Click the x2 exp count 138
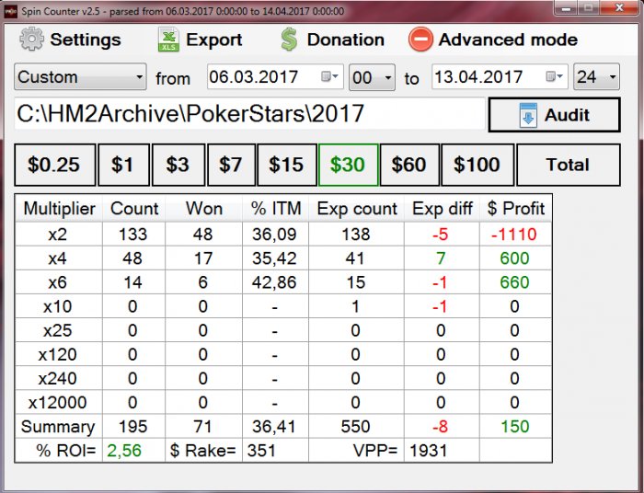This screenshot has width=644, height=493. [x=356, y=235]
